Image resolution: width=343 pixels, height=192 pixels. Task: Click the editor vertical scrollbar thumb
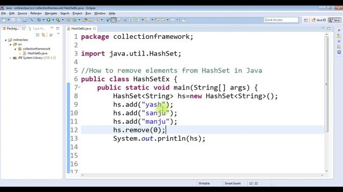[x=326, y=84]
